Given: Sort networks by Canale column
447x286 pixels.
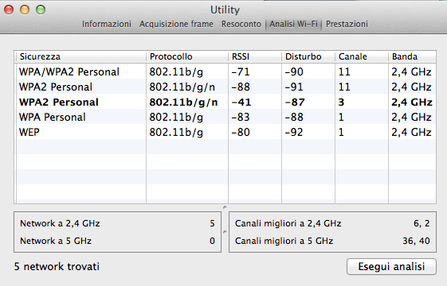Looking at the screenshot, I should pyautogui.click(x=362, y=56).
